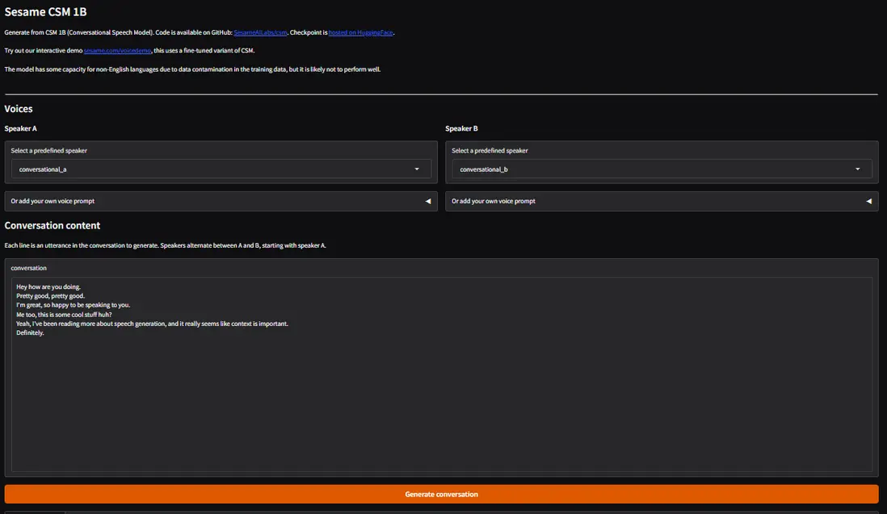Click the conversation text area
Image resolution: width=887 pixels, height=514 pixels.
[x=442, y=374]
